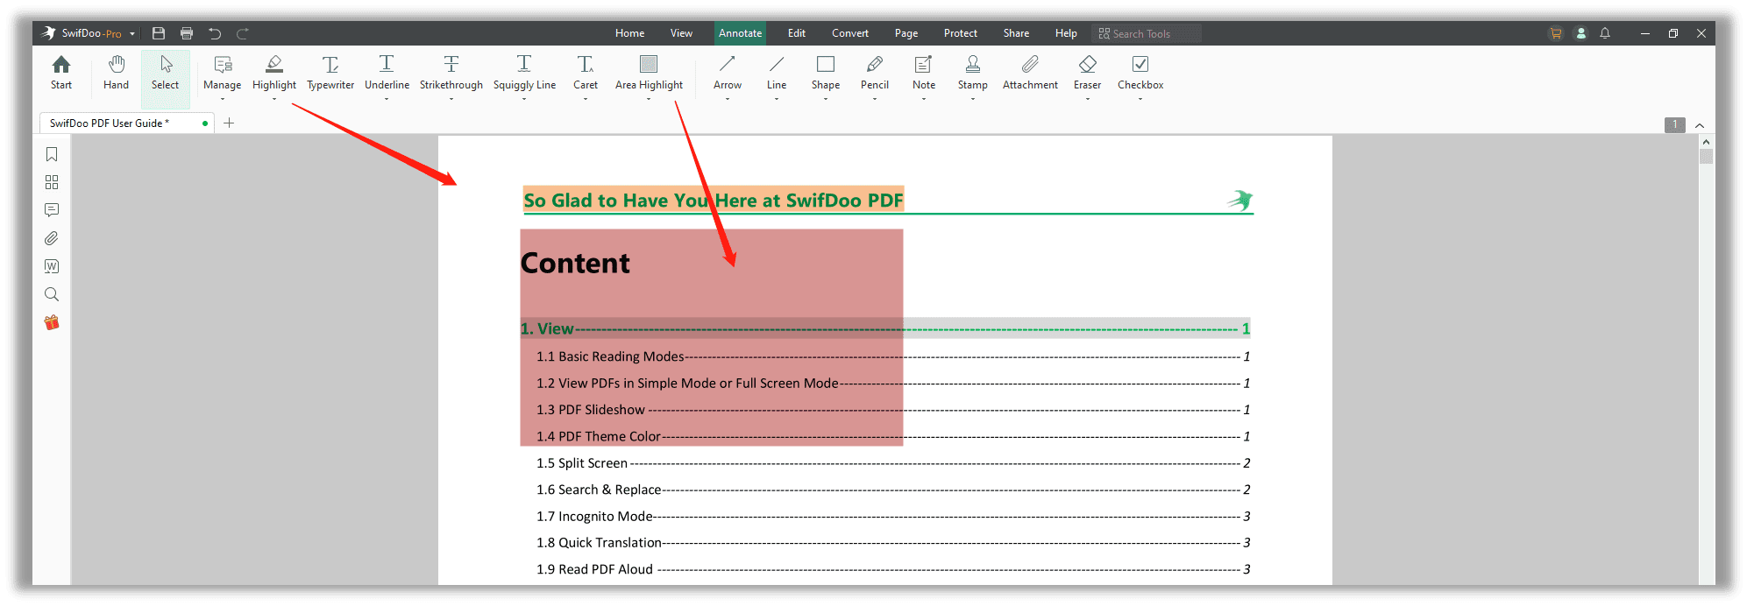Redo the last undone action
This screenshot has height=606, width=1747.
pos(243,33)
